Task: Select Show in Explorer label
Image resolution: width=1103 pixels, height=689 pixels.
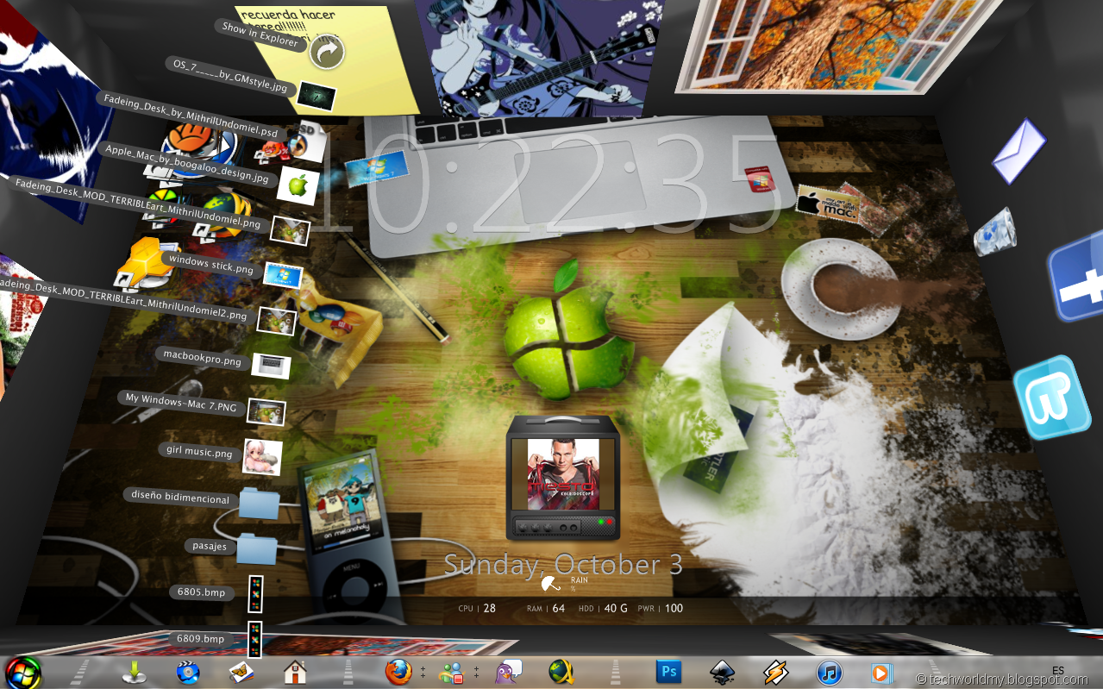Action: click(x=260, y=34)
